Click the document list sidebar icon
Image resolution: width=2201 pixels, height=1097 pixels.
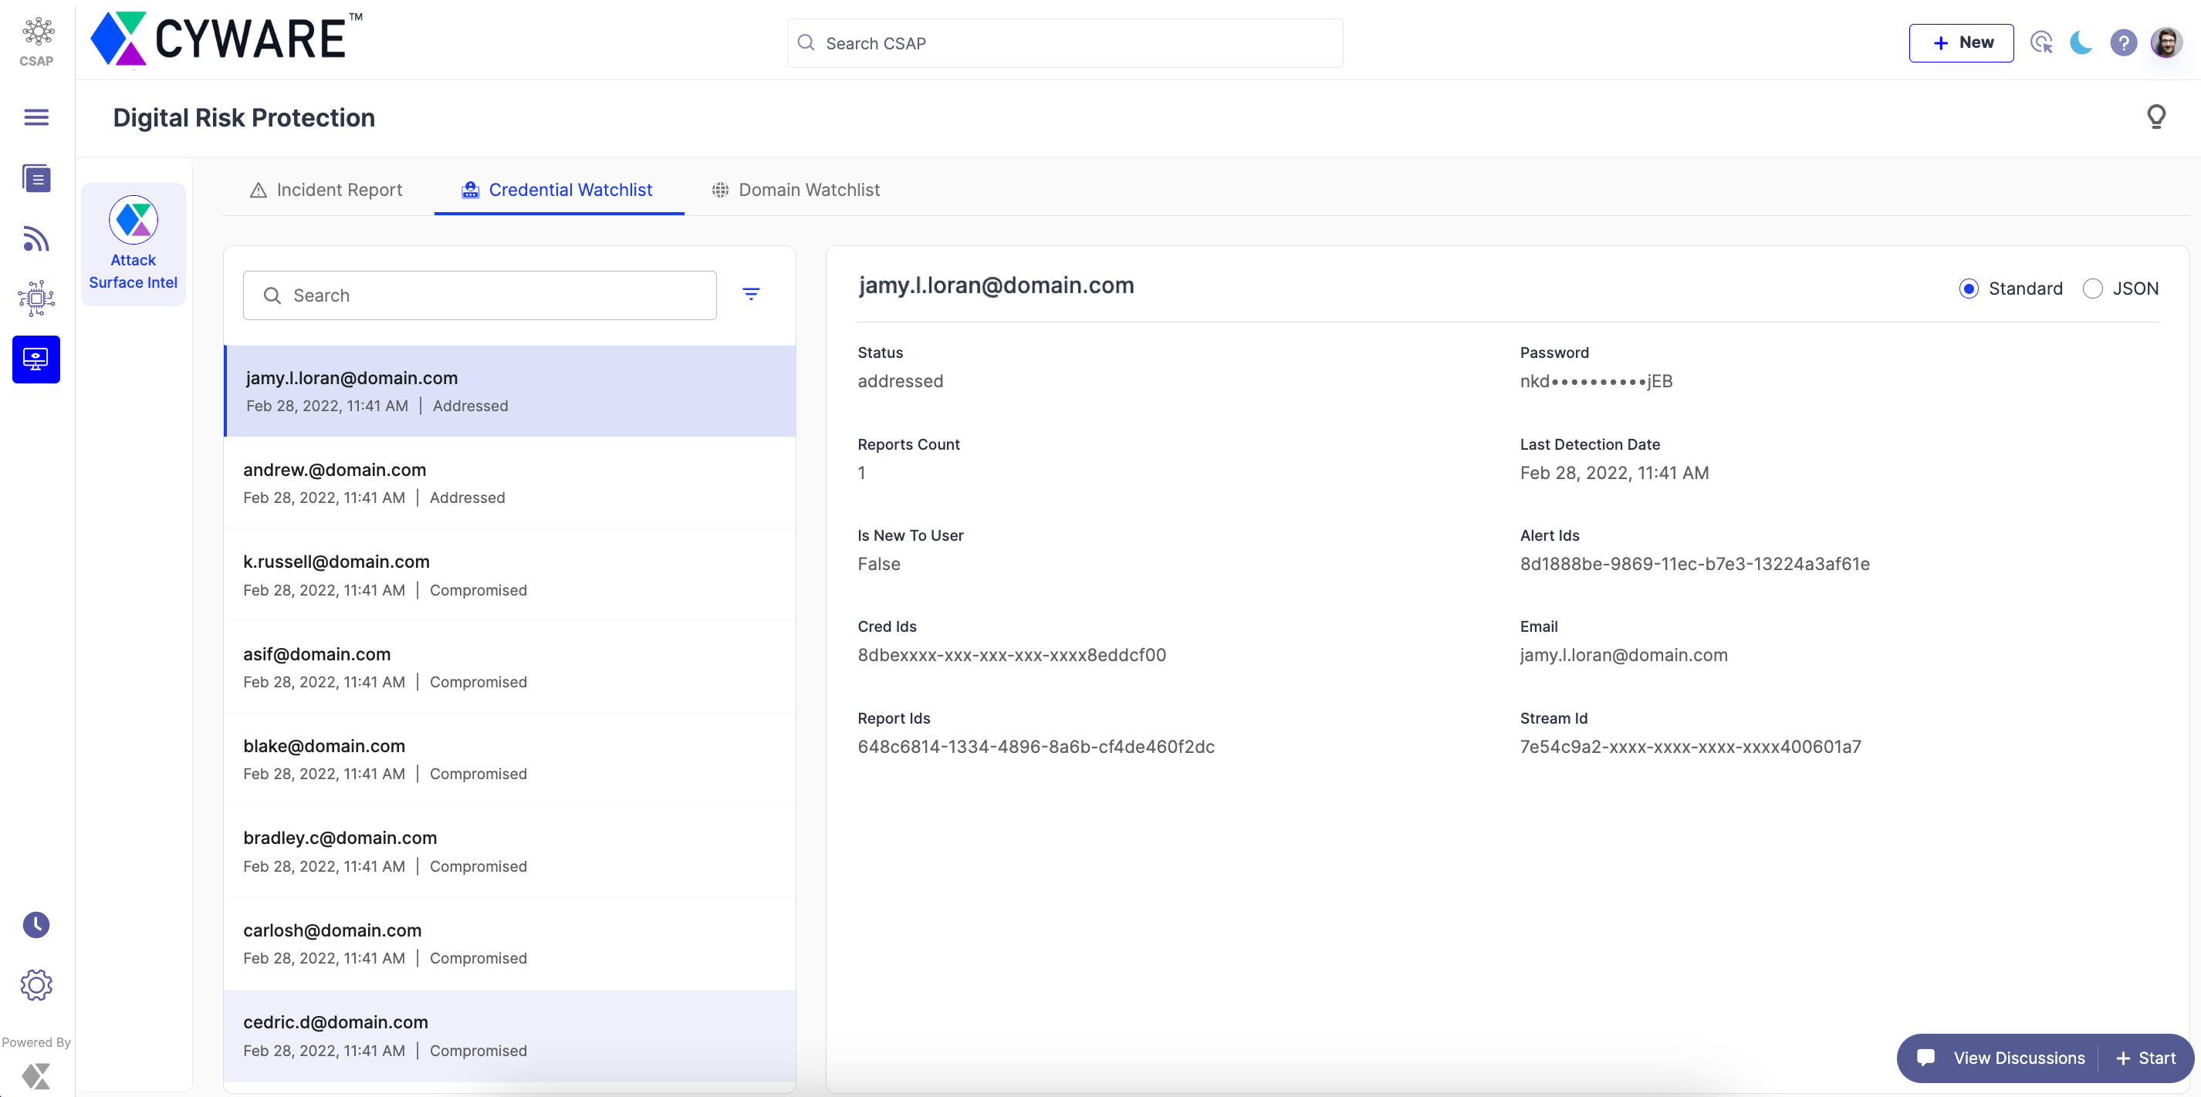[x=35, y=178]
